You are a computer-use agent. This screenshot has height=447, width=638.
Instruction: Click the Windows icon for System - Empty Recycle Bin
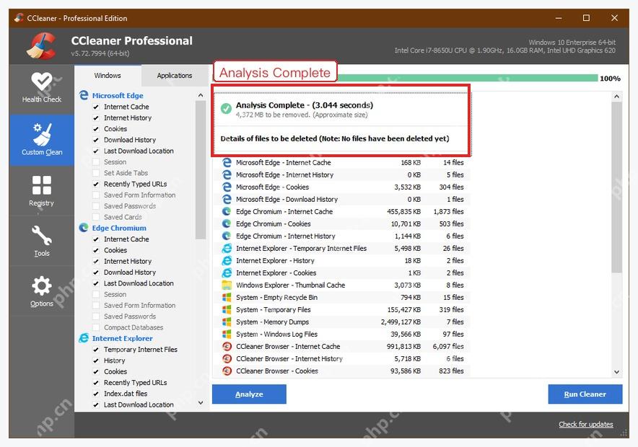click(227, 298)
